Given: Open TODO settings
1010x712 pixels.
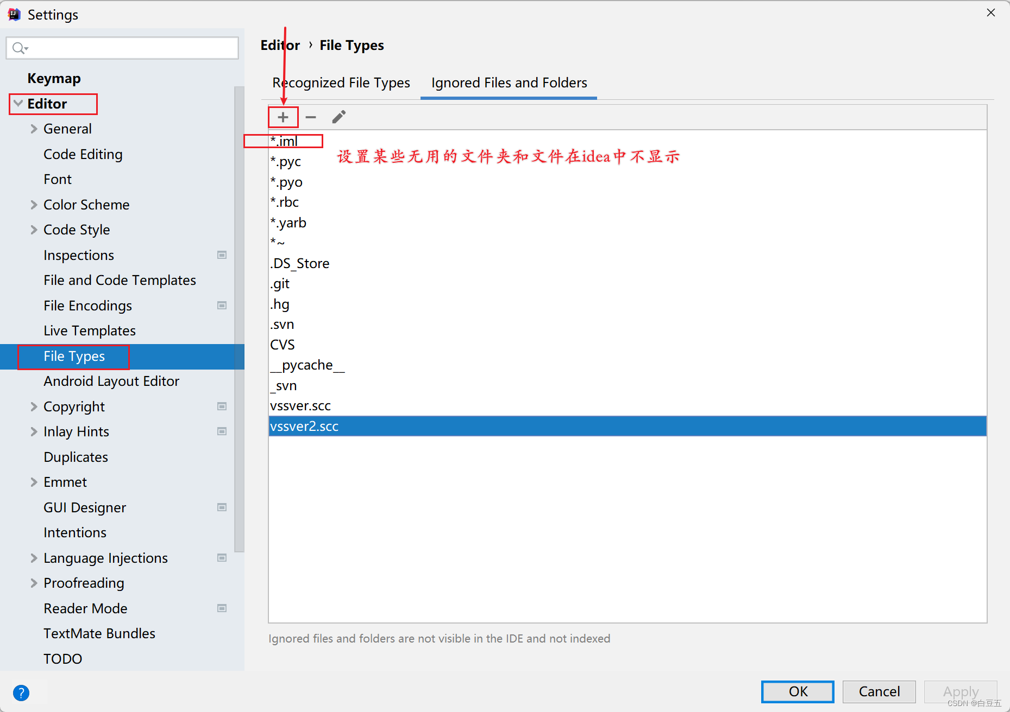Looking at the screenshot, I should point(63,659).
